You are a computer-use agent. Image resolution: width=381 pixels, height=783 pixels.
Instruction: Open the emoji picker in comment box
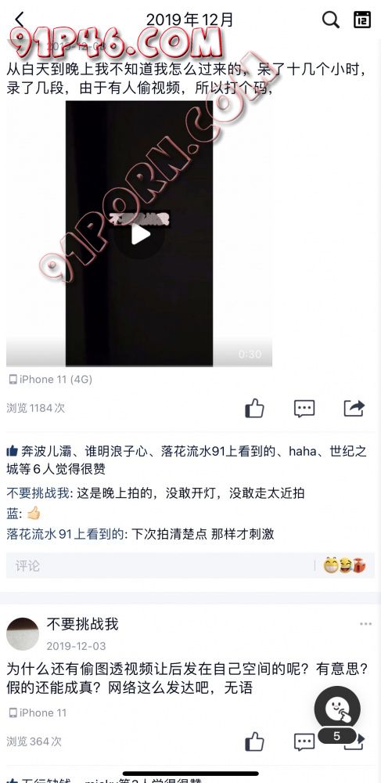(344, 565)
